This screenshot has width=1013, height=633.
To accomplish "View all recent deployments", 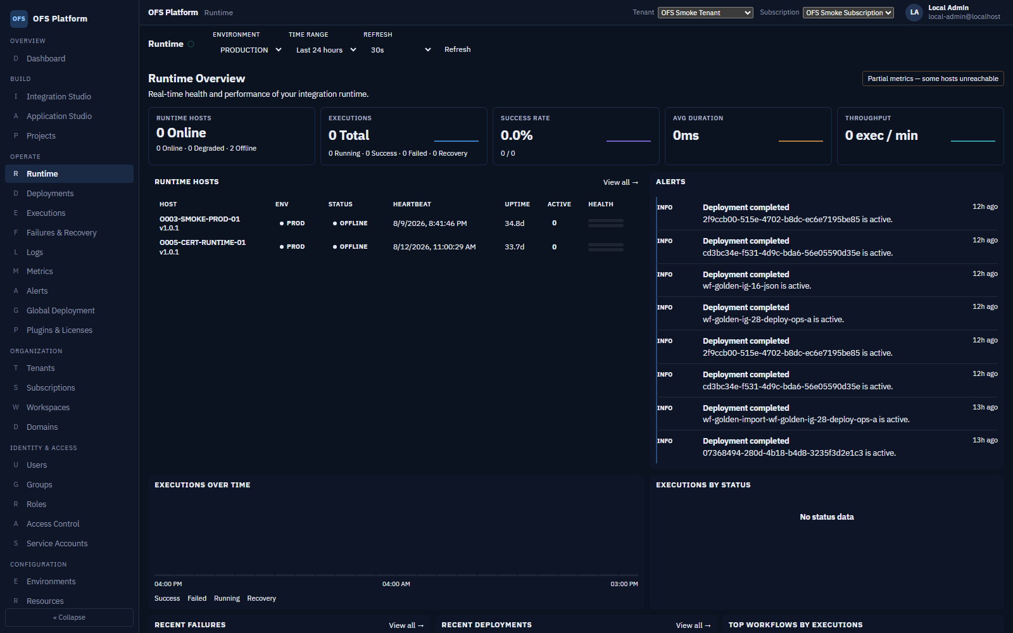I will [x=693, y=625].
